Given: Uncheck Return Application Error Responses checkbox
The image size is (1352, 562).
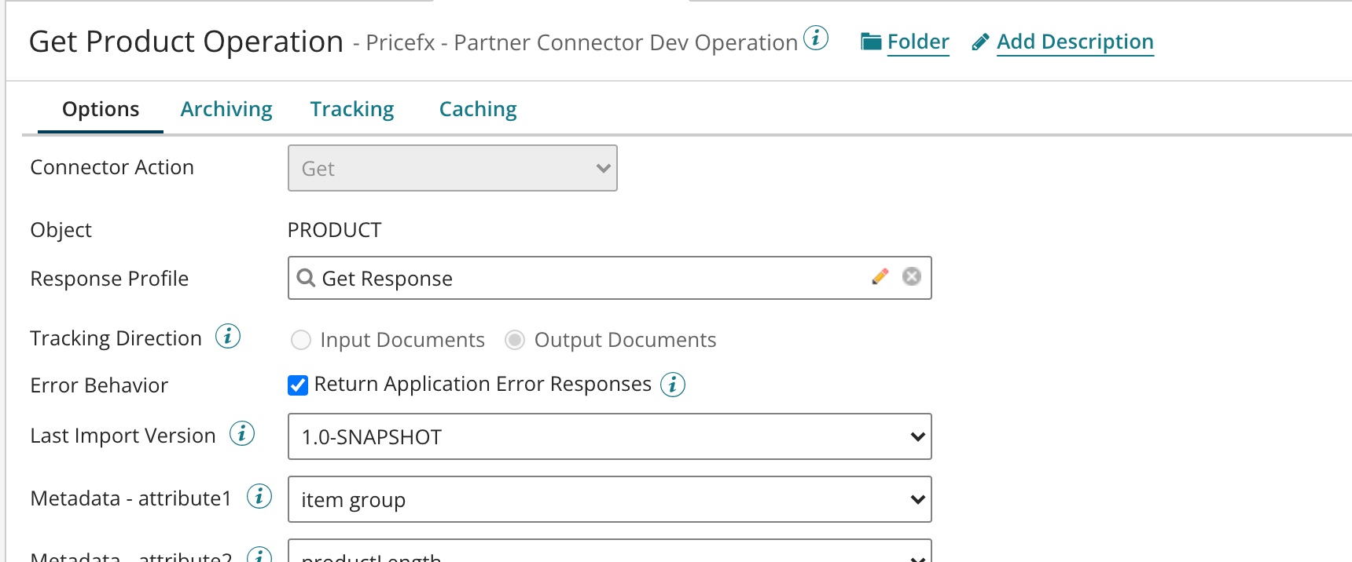Looking at the screenshot, I should [298, 385].
